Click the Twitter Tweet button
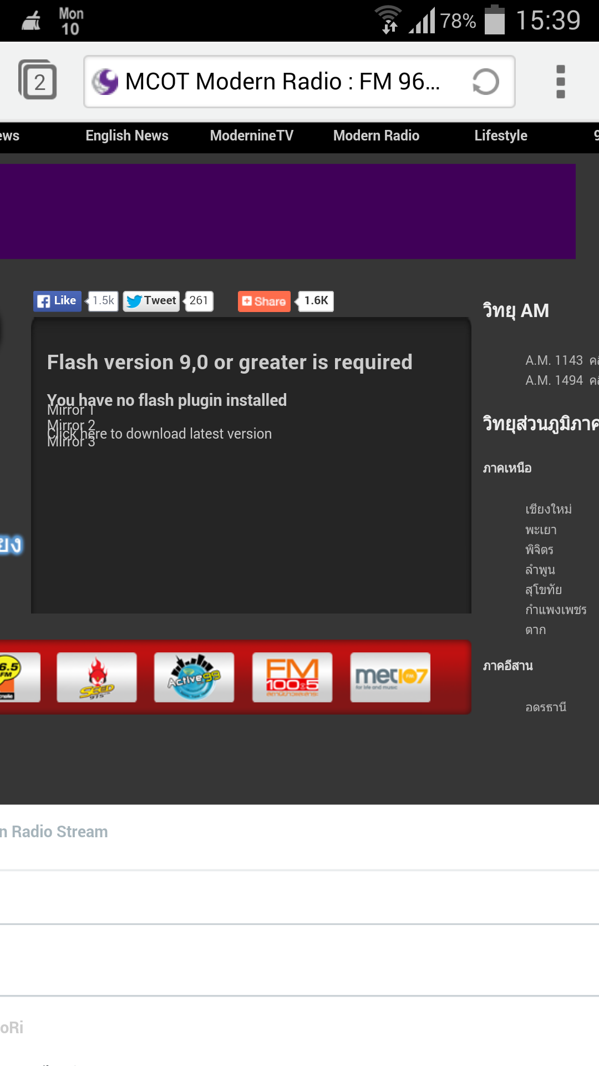This screenshot has width=599, height=1066. pos(151,301)
